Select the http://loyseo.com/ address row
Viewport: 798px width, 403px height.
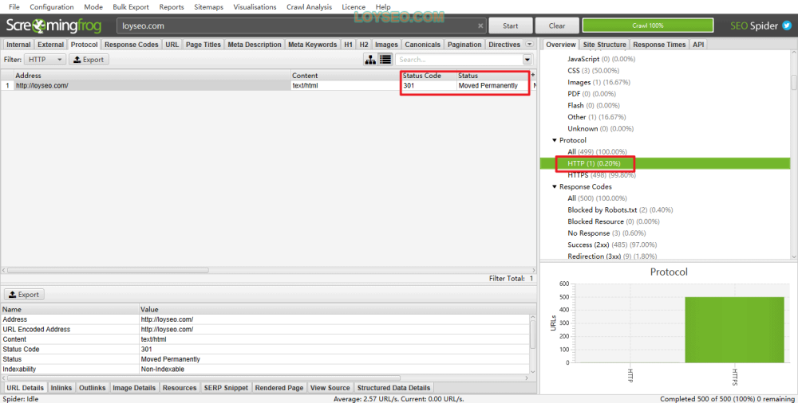click(x=267, y=85)
